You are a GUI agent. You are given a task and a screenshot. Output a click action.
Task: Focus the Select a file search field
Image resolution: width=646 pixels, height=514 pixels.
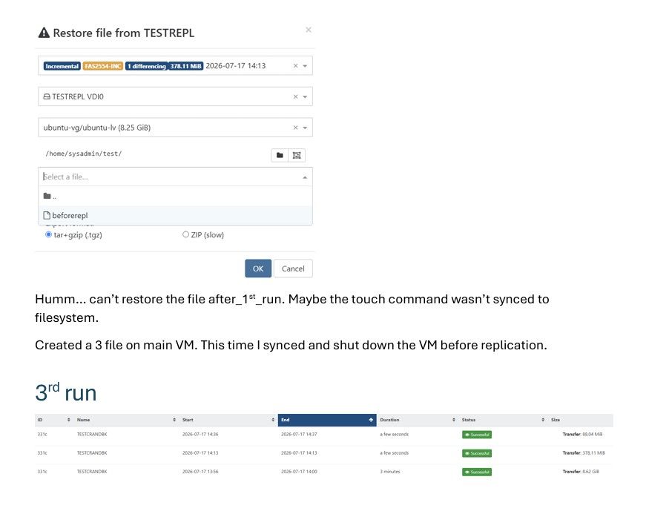171,177
